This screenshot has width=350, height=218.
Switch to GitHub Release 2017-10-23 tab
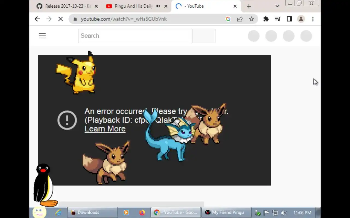pyautogui.click(x=68, y=6)
